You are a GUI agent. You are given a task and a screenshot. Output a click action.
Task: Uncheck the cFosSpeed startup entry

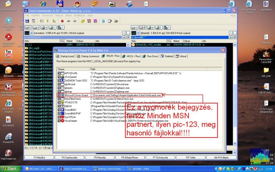pos(59,77)
